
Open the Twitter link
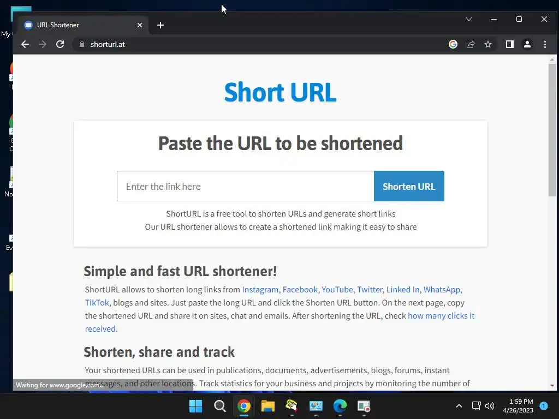point(370,290)
